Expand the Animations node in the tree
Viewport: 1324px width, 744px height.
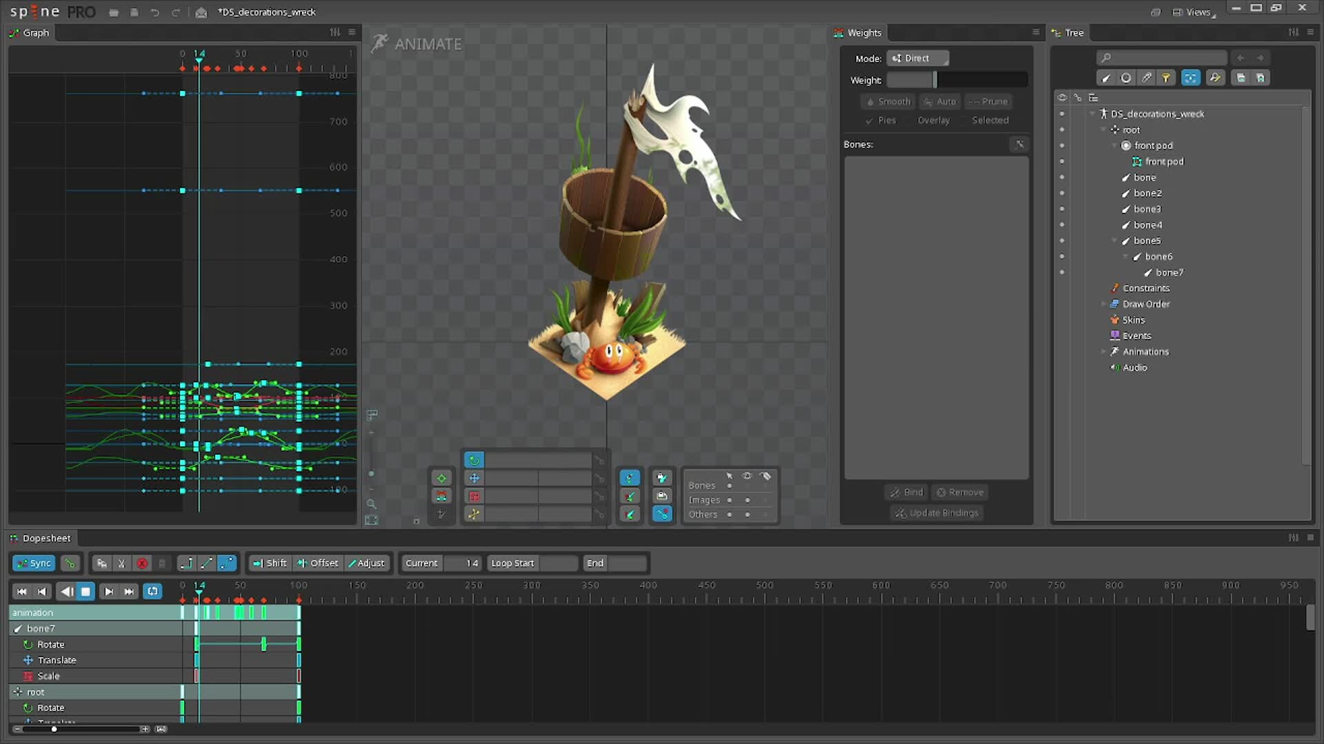(1104, 351)
